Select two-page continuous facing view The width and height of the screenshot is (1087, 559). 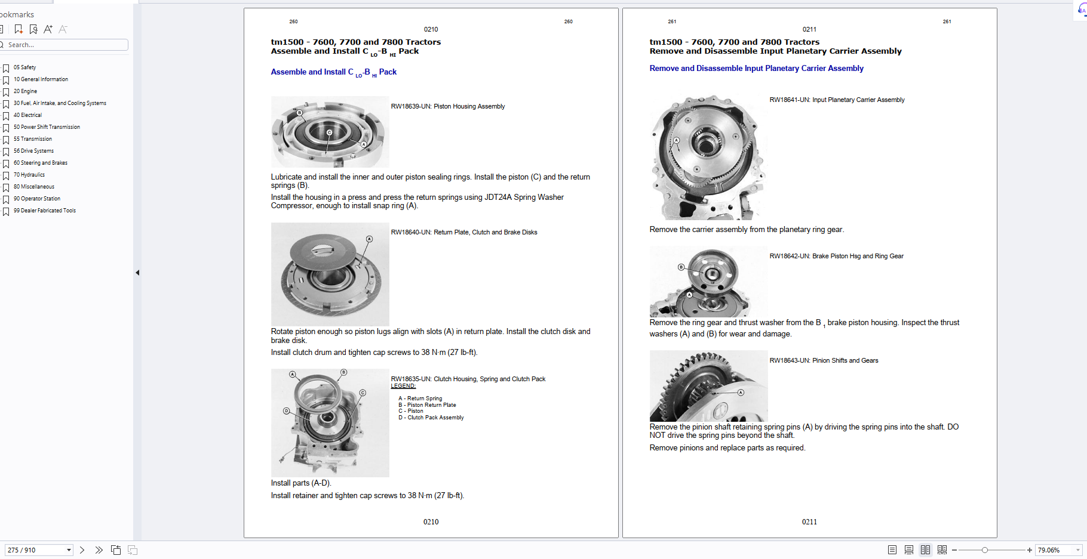click(x=942, y=550)
